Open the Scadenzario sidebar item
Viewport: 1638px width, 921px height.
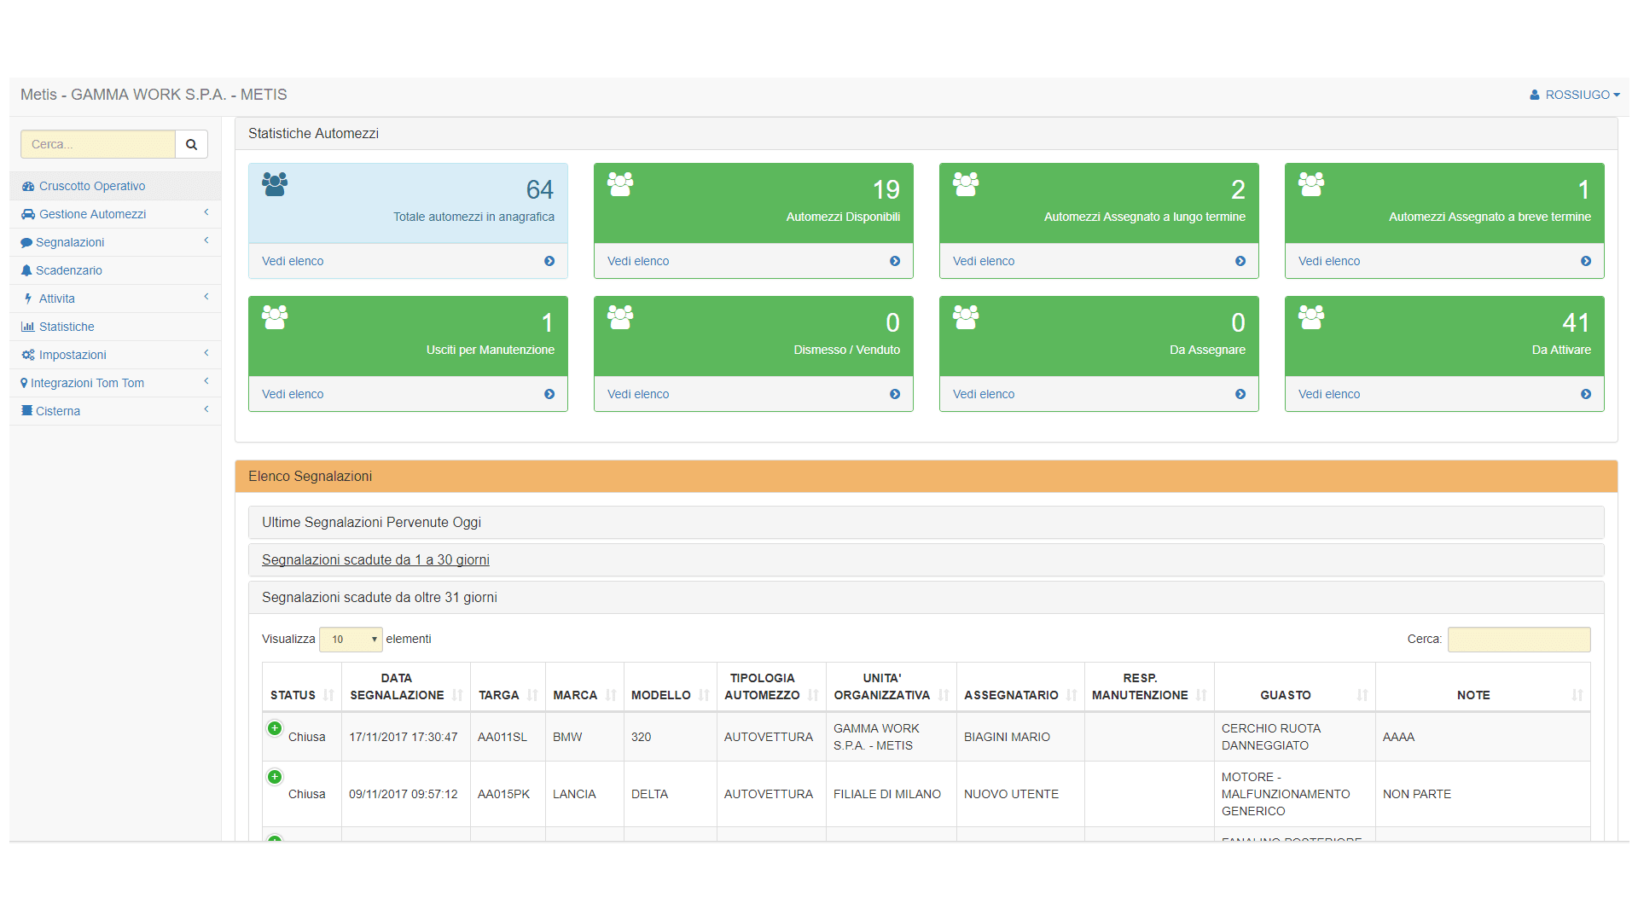68,270
